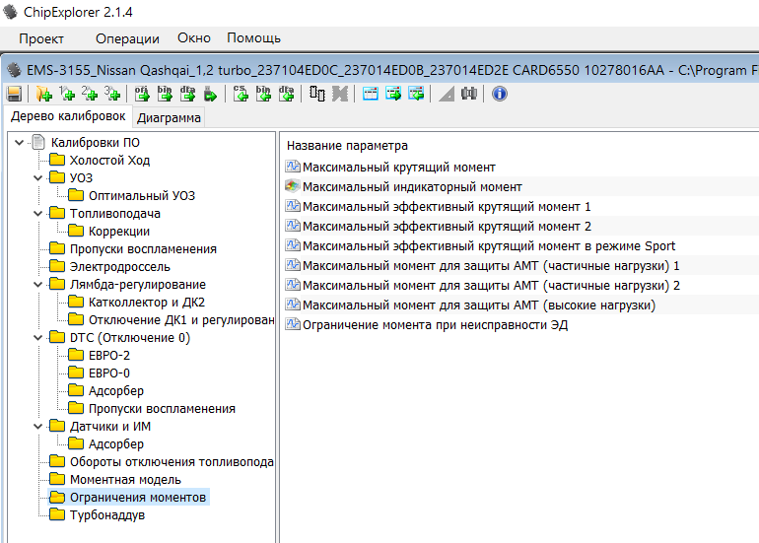Viewport: 759px width, 543px height.
Task: Click the 'ori' export toolbar icon
Action: 141,94
